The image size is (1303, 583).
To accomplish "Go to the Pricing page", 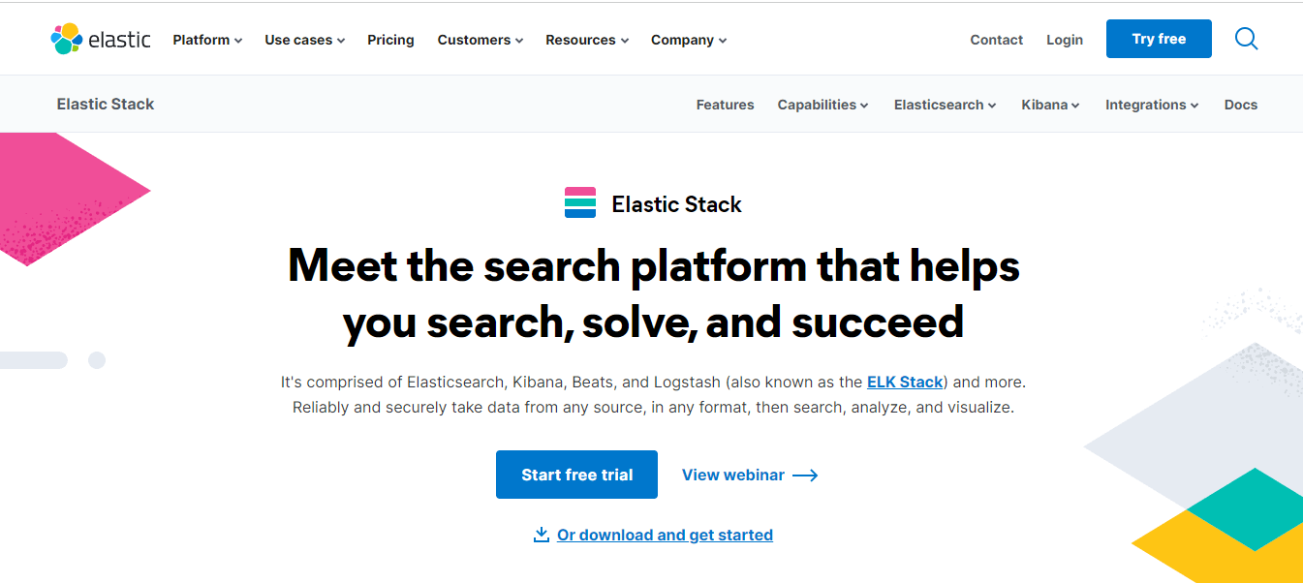I will tap(390, 40).
